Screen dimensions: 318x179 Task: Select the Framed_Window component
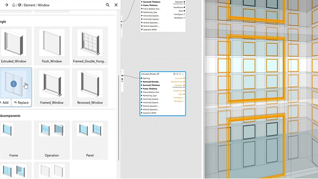coord(52,87)
